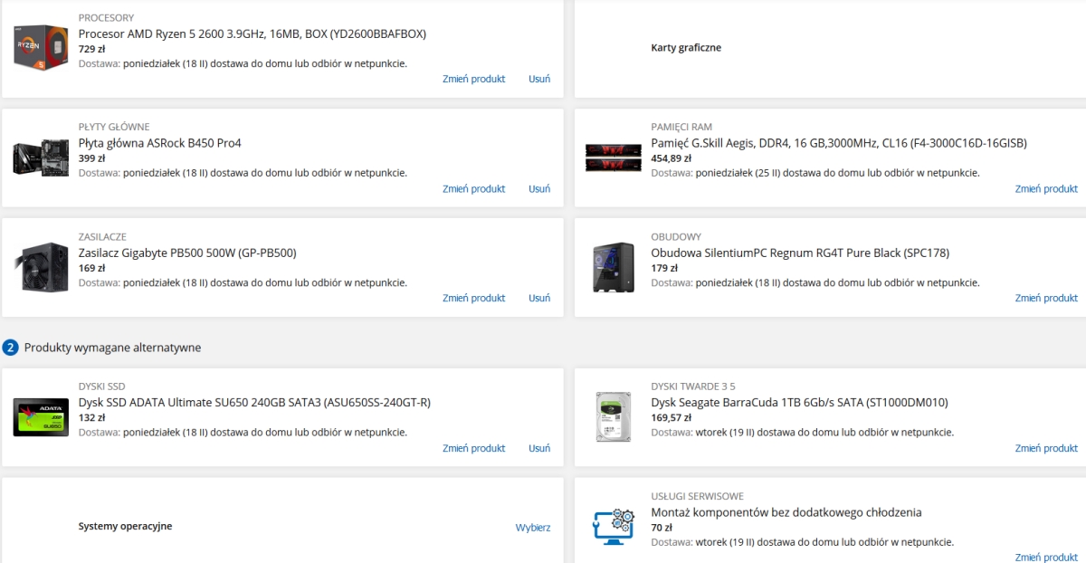Click the SilentiumPC Regnum case image

(x=613, y=267)
